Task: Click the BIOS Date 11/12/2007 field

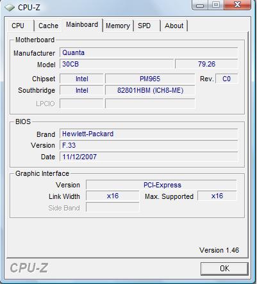Action: coord(149,157)
